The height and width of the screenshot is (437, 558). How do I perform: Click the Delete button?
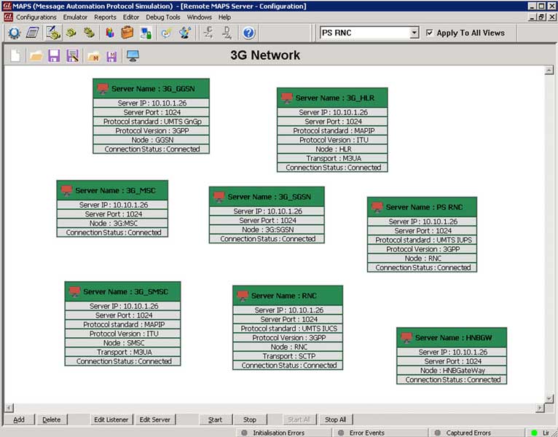52,420
